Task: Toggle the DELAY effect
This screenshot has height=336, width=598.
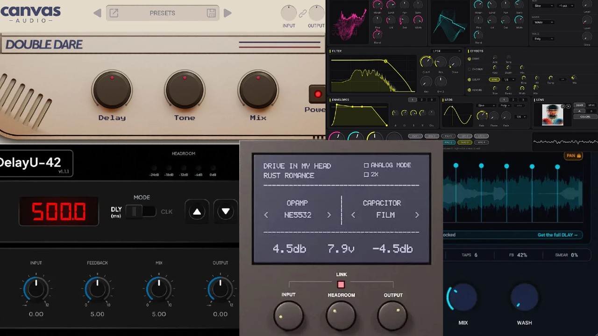Action: click(469, 80)
